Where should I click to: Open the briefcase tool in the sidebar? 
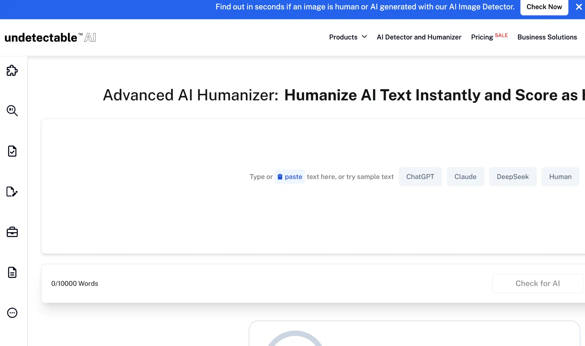[x=12, y=232]
